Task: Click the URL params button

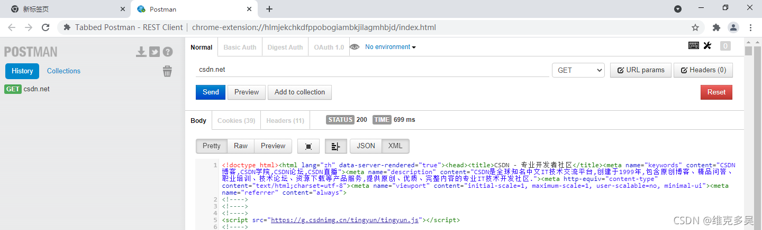Action: [x=641, y=70]
